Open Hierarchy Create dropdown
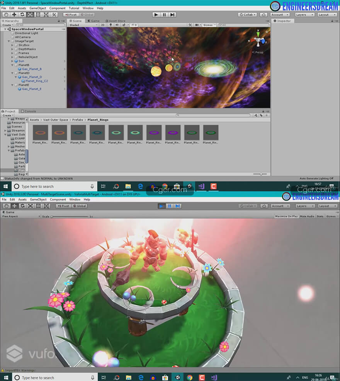 pyautogui.click(x=7, y=25)
